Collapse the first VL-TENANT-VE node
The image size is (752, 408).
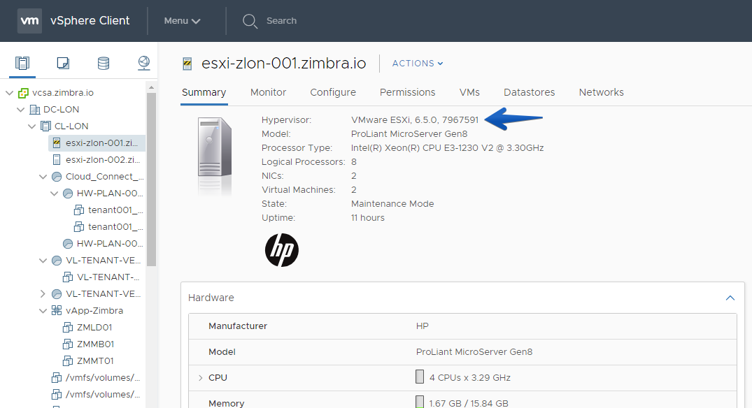43,261
